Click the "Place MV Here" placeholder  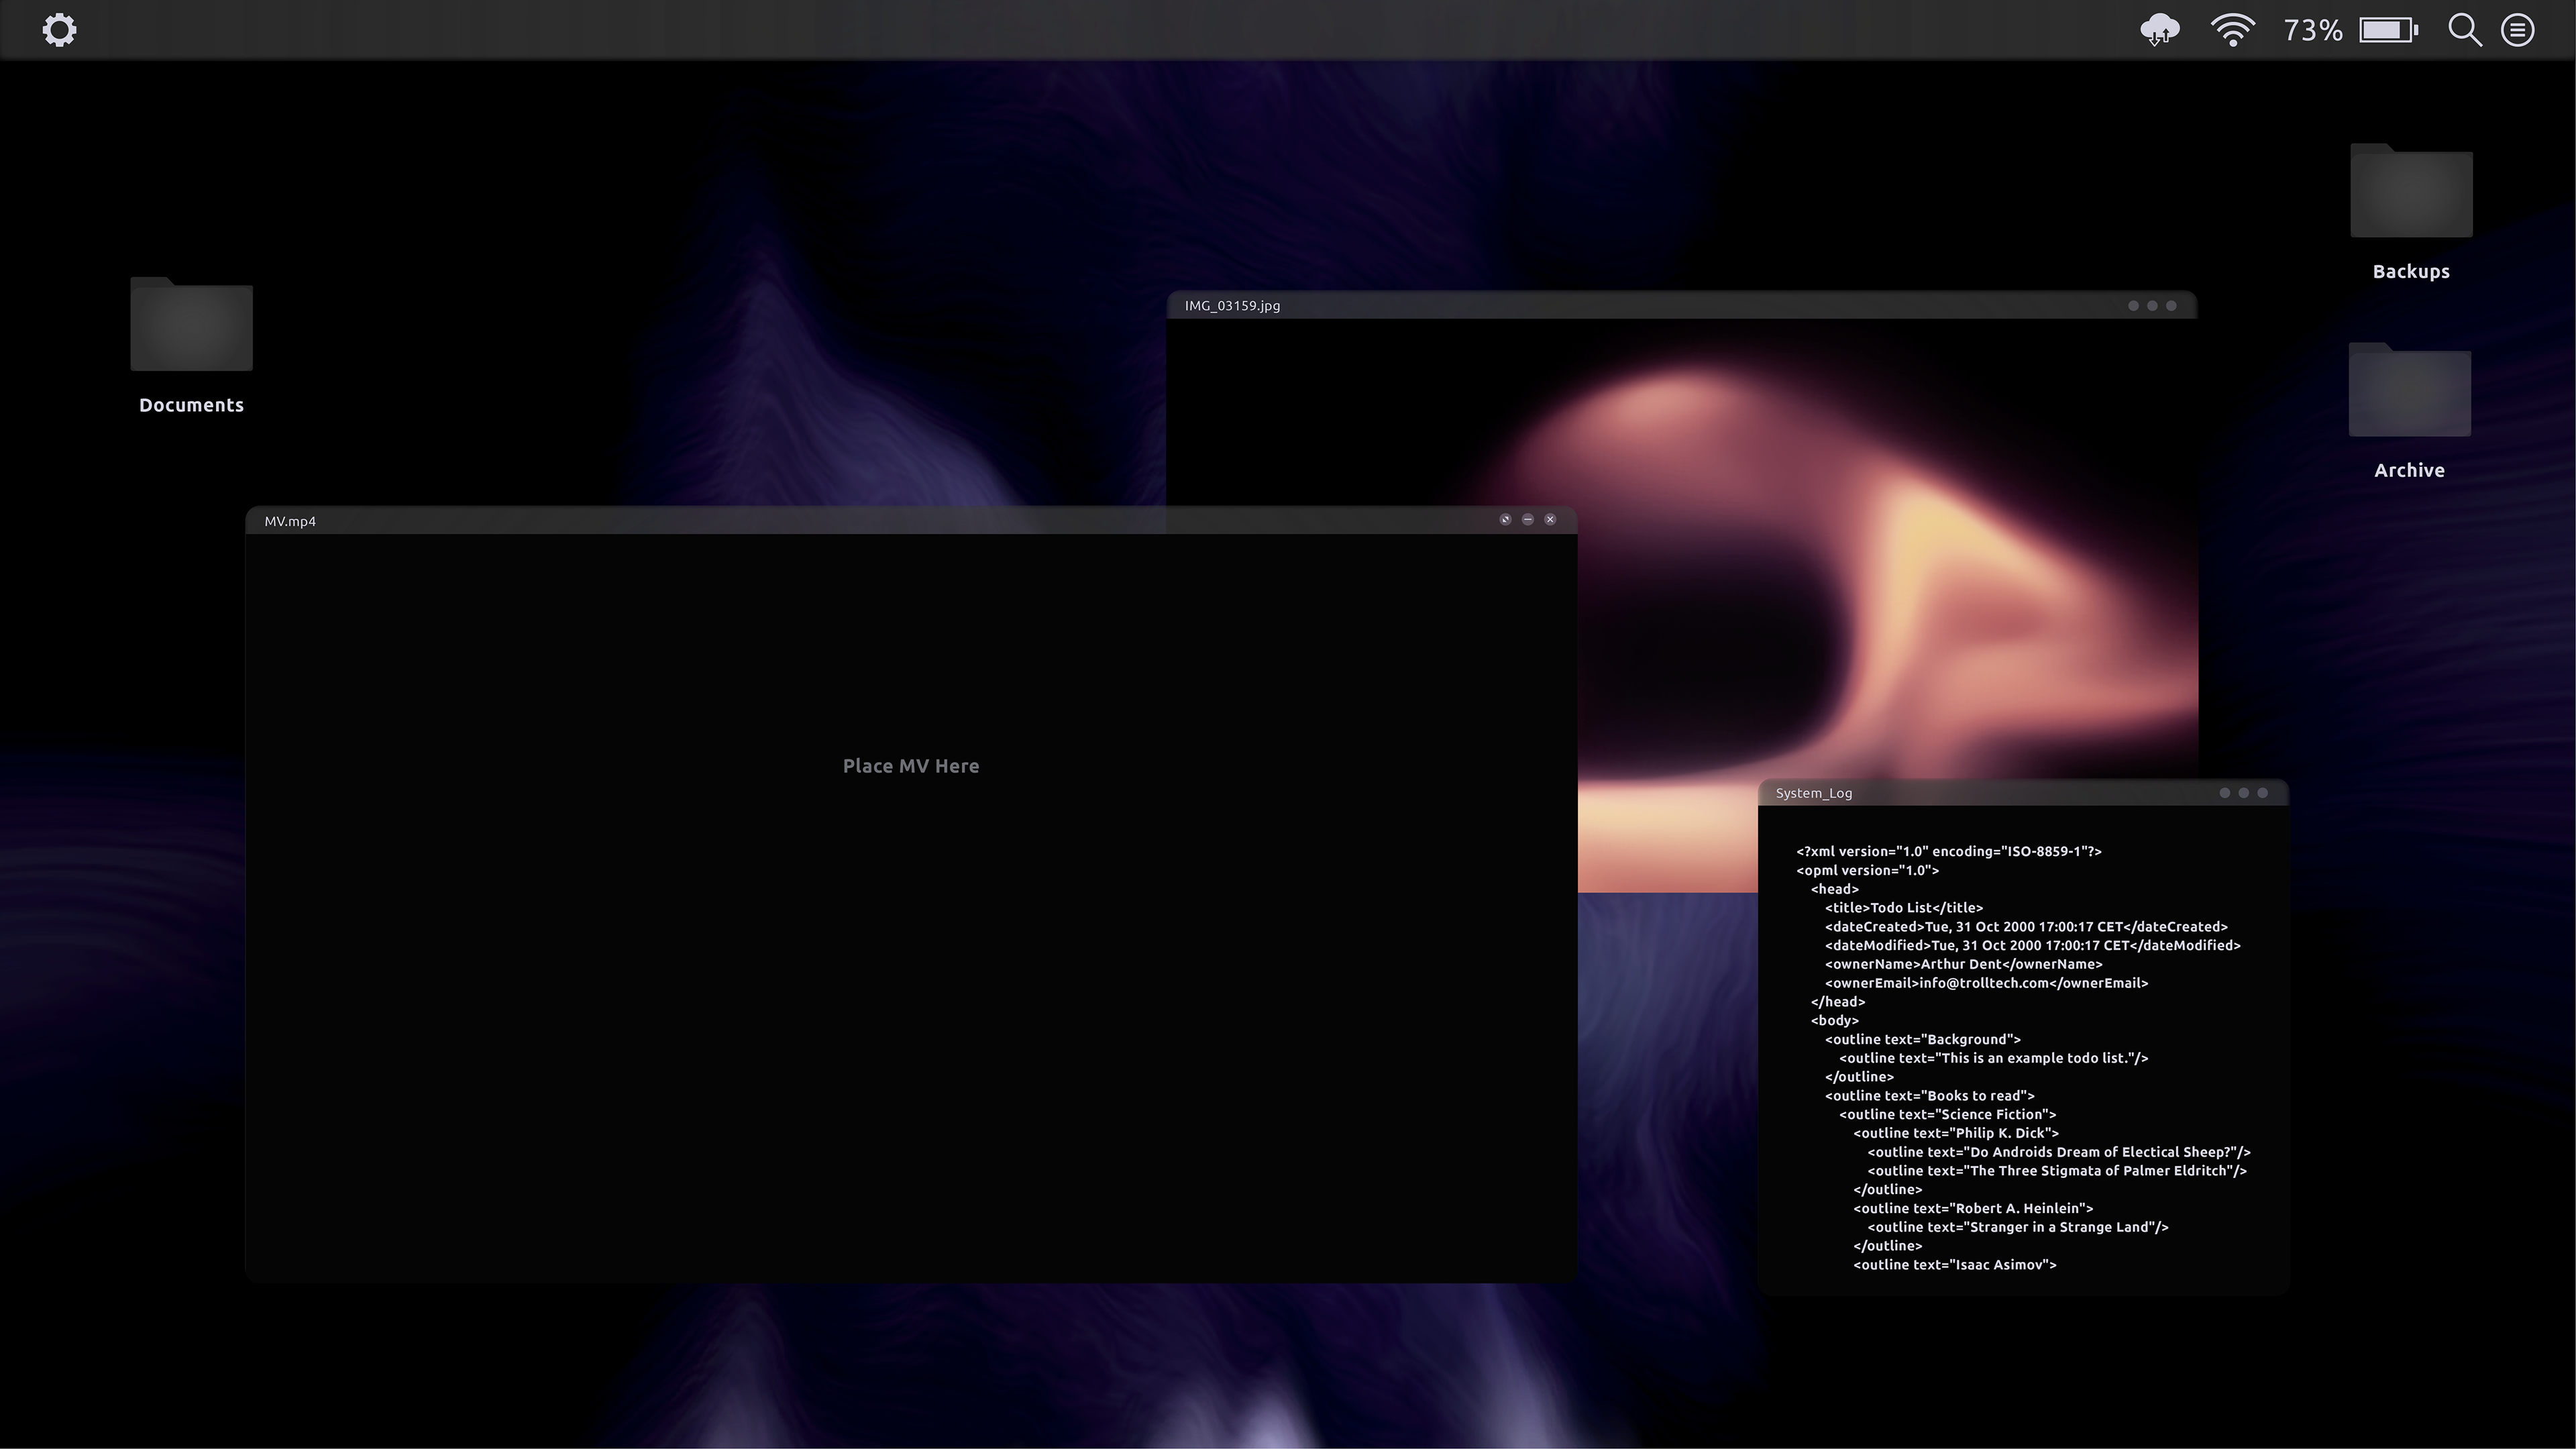click(x=911, y=766)
